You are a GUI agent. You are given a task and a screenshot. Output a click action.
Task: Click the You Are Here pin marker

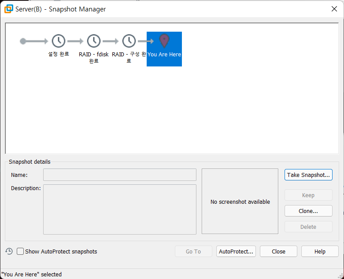tap(164, 41)
